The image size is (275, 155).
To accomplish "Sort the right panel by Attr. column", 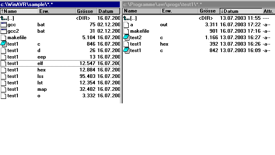I will (269, 11).
